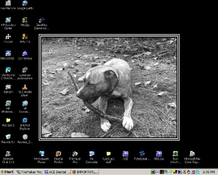Switch to ACE Dental taskbar window
218x175 pixels.
pyautogui.click(x=57, y=172)
